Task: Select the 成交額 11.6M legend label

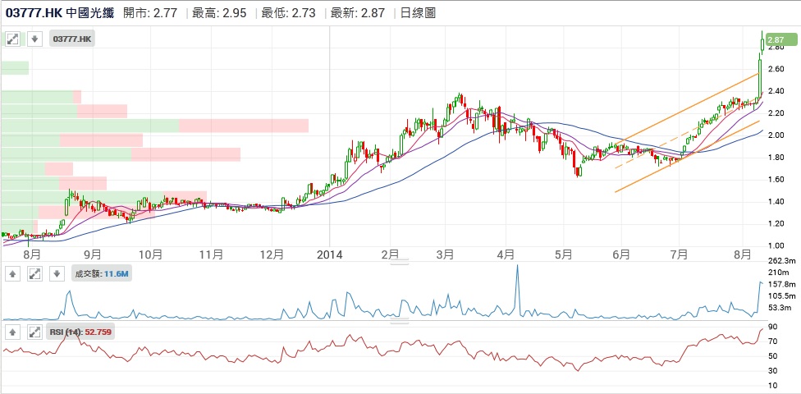Action: point(102,273)
